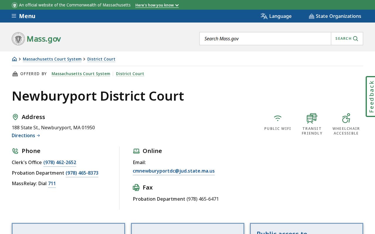
Task: Click the Newburyport District Court heading
Action: (x=98, y=96)
